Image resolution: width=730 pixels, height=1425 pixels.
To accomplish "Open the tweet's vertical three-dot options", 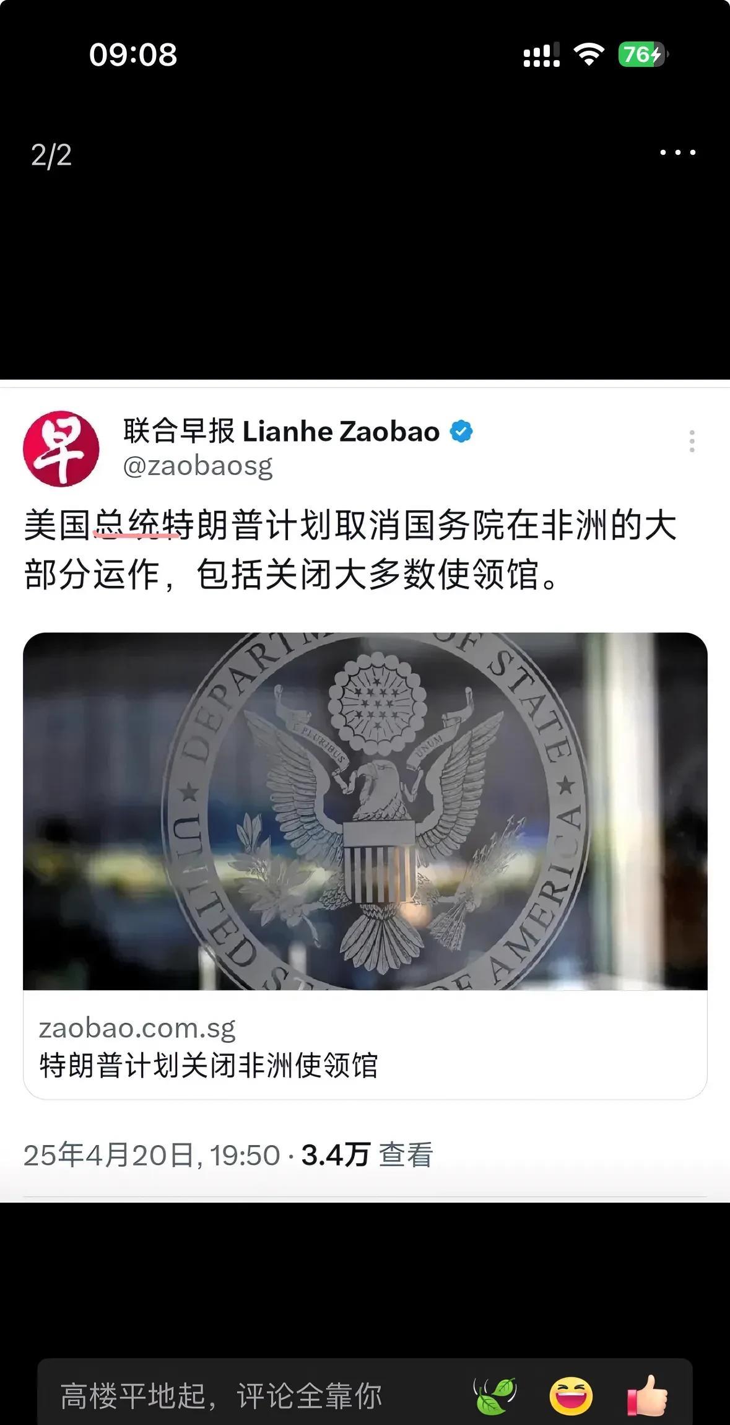I will pos(692,441).
